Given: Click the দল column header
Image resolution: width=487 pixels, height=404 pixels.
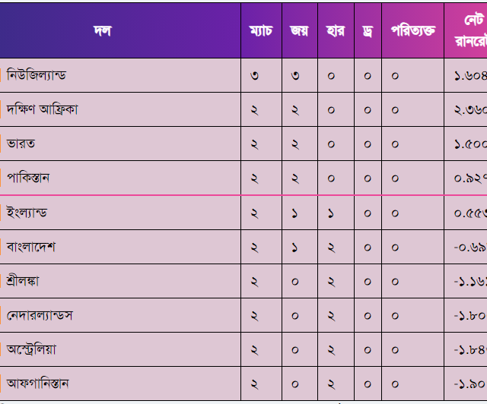Looking at the screenshot, I should tap(102, 31).
